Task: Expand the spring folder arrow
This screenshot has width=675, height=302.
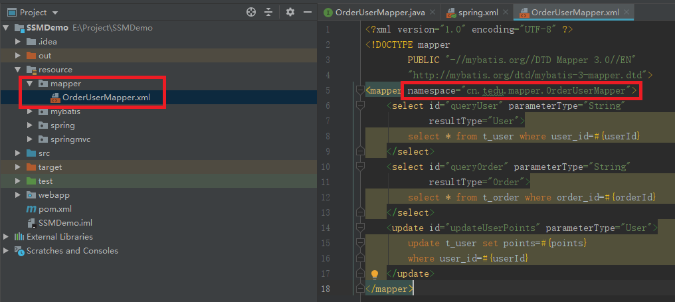Action: coord(30,125)
